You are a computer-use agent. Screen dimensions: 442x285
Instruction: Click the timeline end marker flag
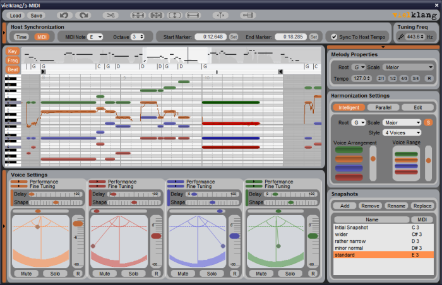click(280, 72)
